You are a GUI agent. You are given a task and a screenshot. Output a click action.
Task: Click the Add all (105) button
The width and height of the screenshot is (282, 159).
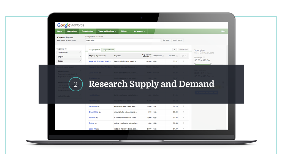(x=183, y=50)
